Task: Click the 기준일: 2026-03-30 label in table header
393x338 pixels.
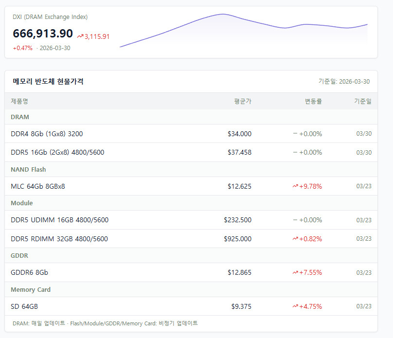Action: coord(344,81)
